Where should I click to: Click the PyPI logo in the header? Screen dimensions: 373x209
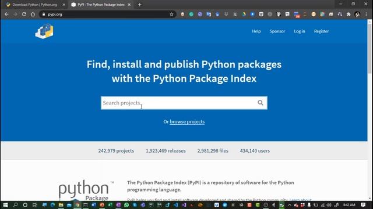click(44, 31)
